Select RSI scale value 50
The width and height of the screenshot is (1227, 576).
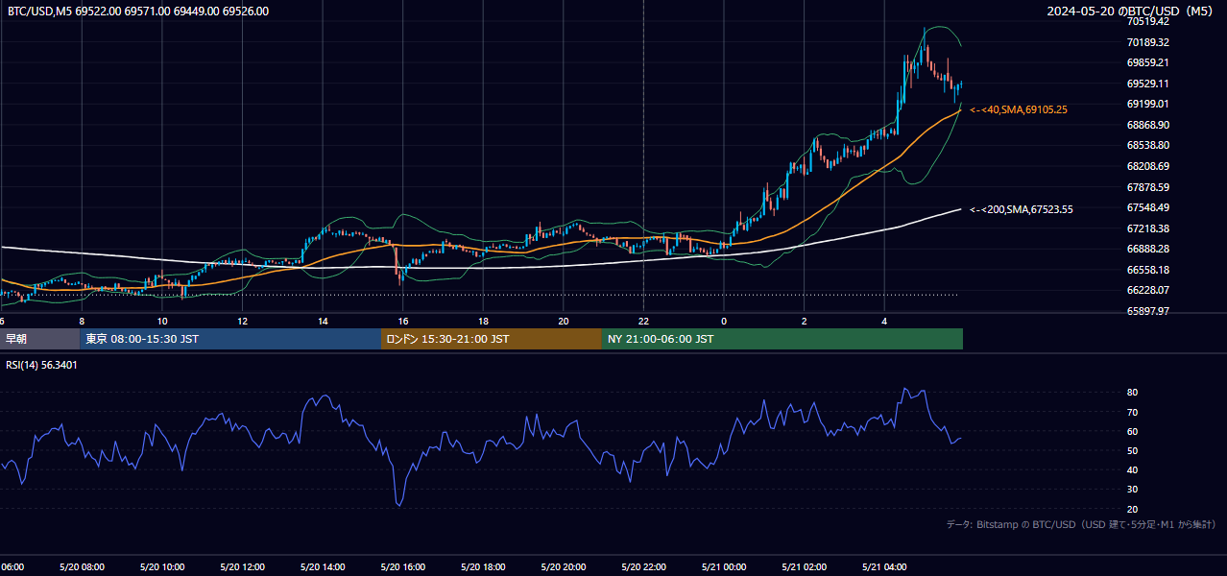pyautogui.click(x=1133, y=450)
